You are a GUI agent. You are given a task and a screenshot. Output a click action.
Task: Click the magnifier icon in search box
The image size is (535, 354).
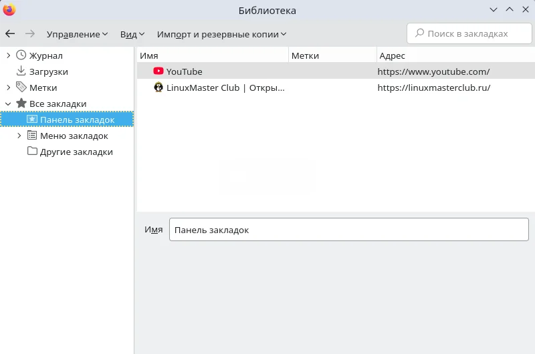(x=419, y=33)
